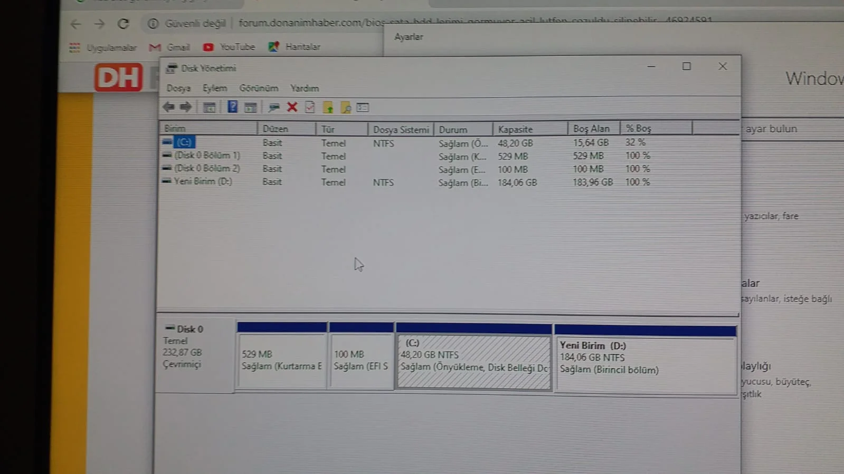Open the Haritalar maps bookmark
This screenshot has width=844, height=474.
coord(295,47)
